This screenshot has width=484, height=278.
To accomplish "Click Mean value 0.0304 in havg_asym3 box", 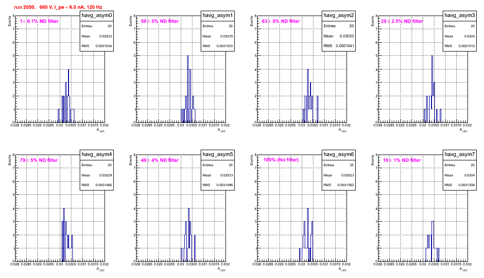I will pyautogui.click(x=469, y=36).
